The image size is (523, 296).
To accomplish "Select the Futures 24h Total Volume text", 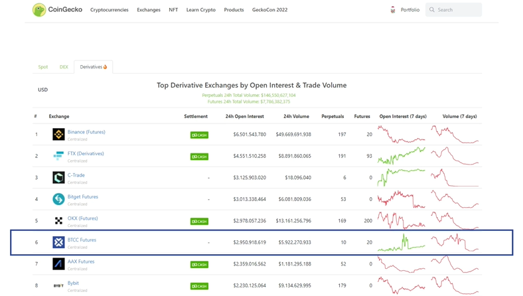I will (249, 102).
